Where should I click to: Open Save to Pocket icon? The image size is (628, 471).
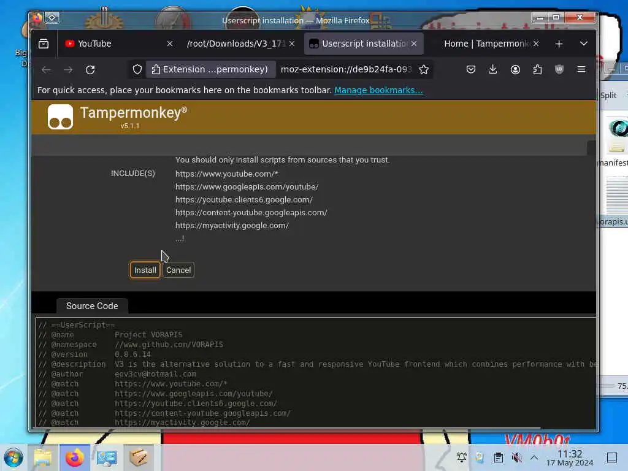click(x=471, y=70)
